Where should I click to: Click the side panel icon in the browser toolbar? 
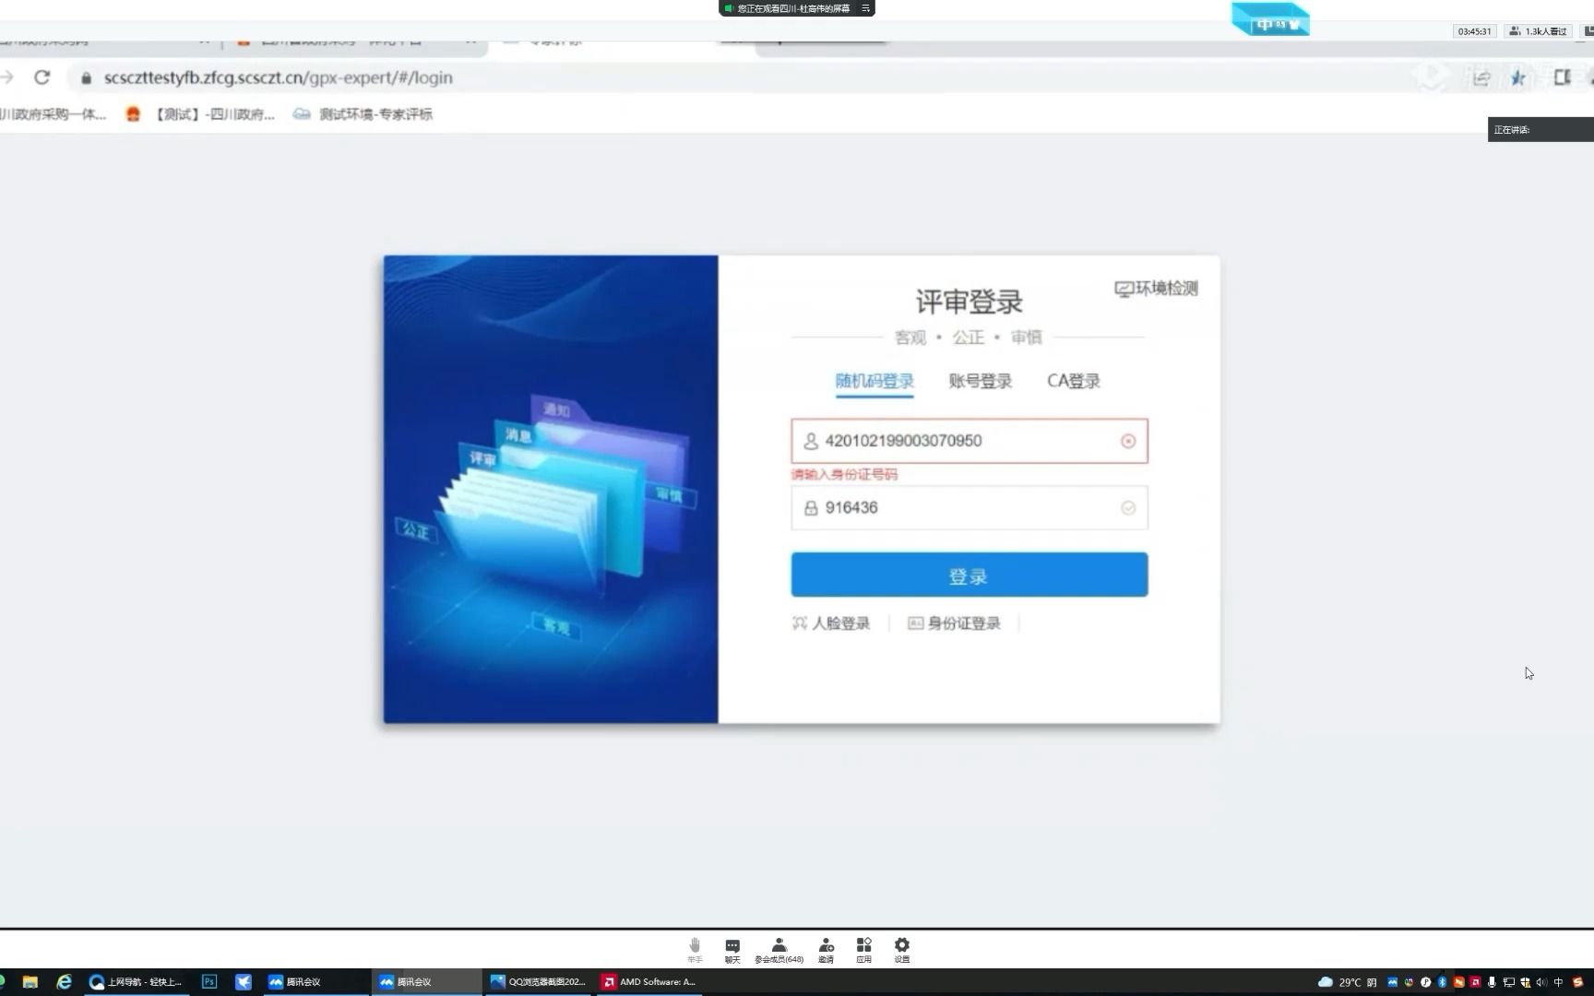tap(1562, 78)
